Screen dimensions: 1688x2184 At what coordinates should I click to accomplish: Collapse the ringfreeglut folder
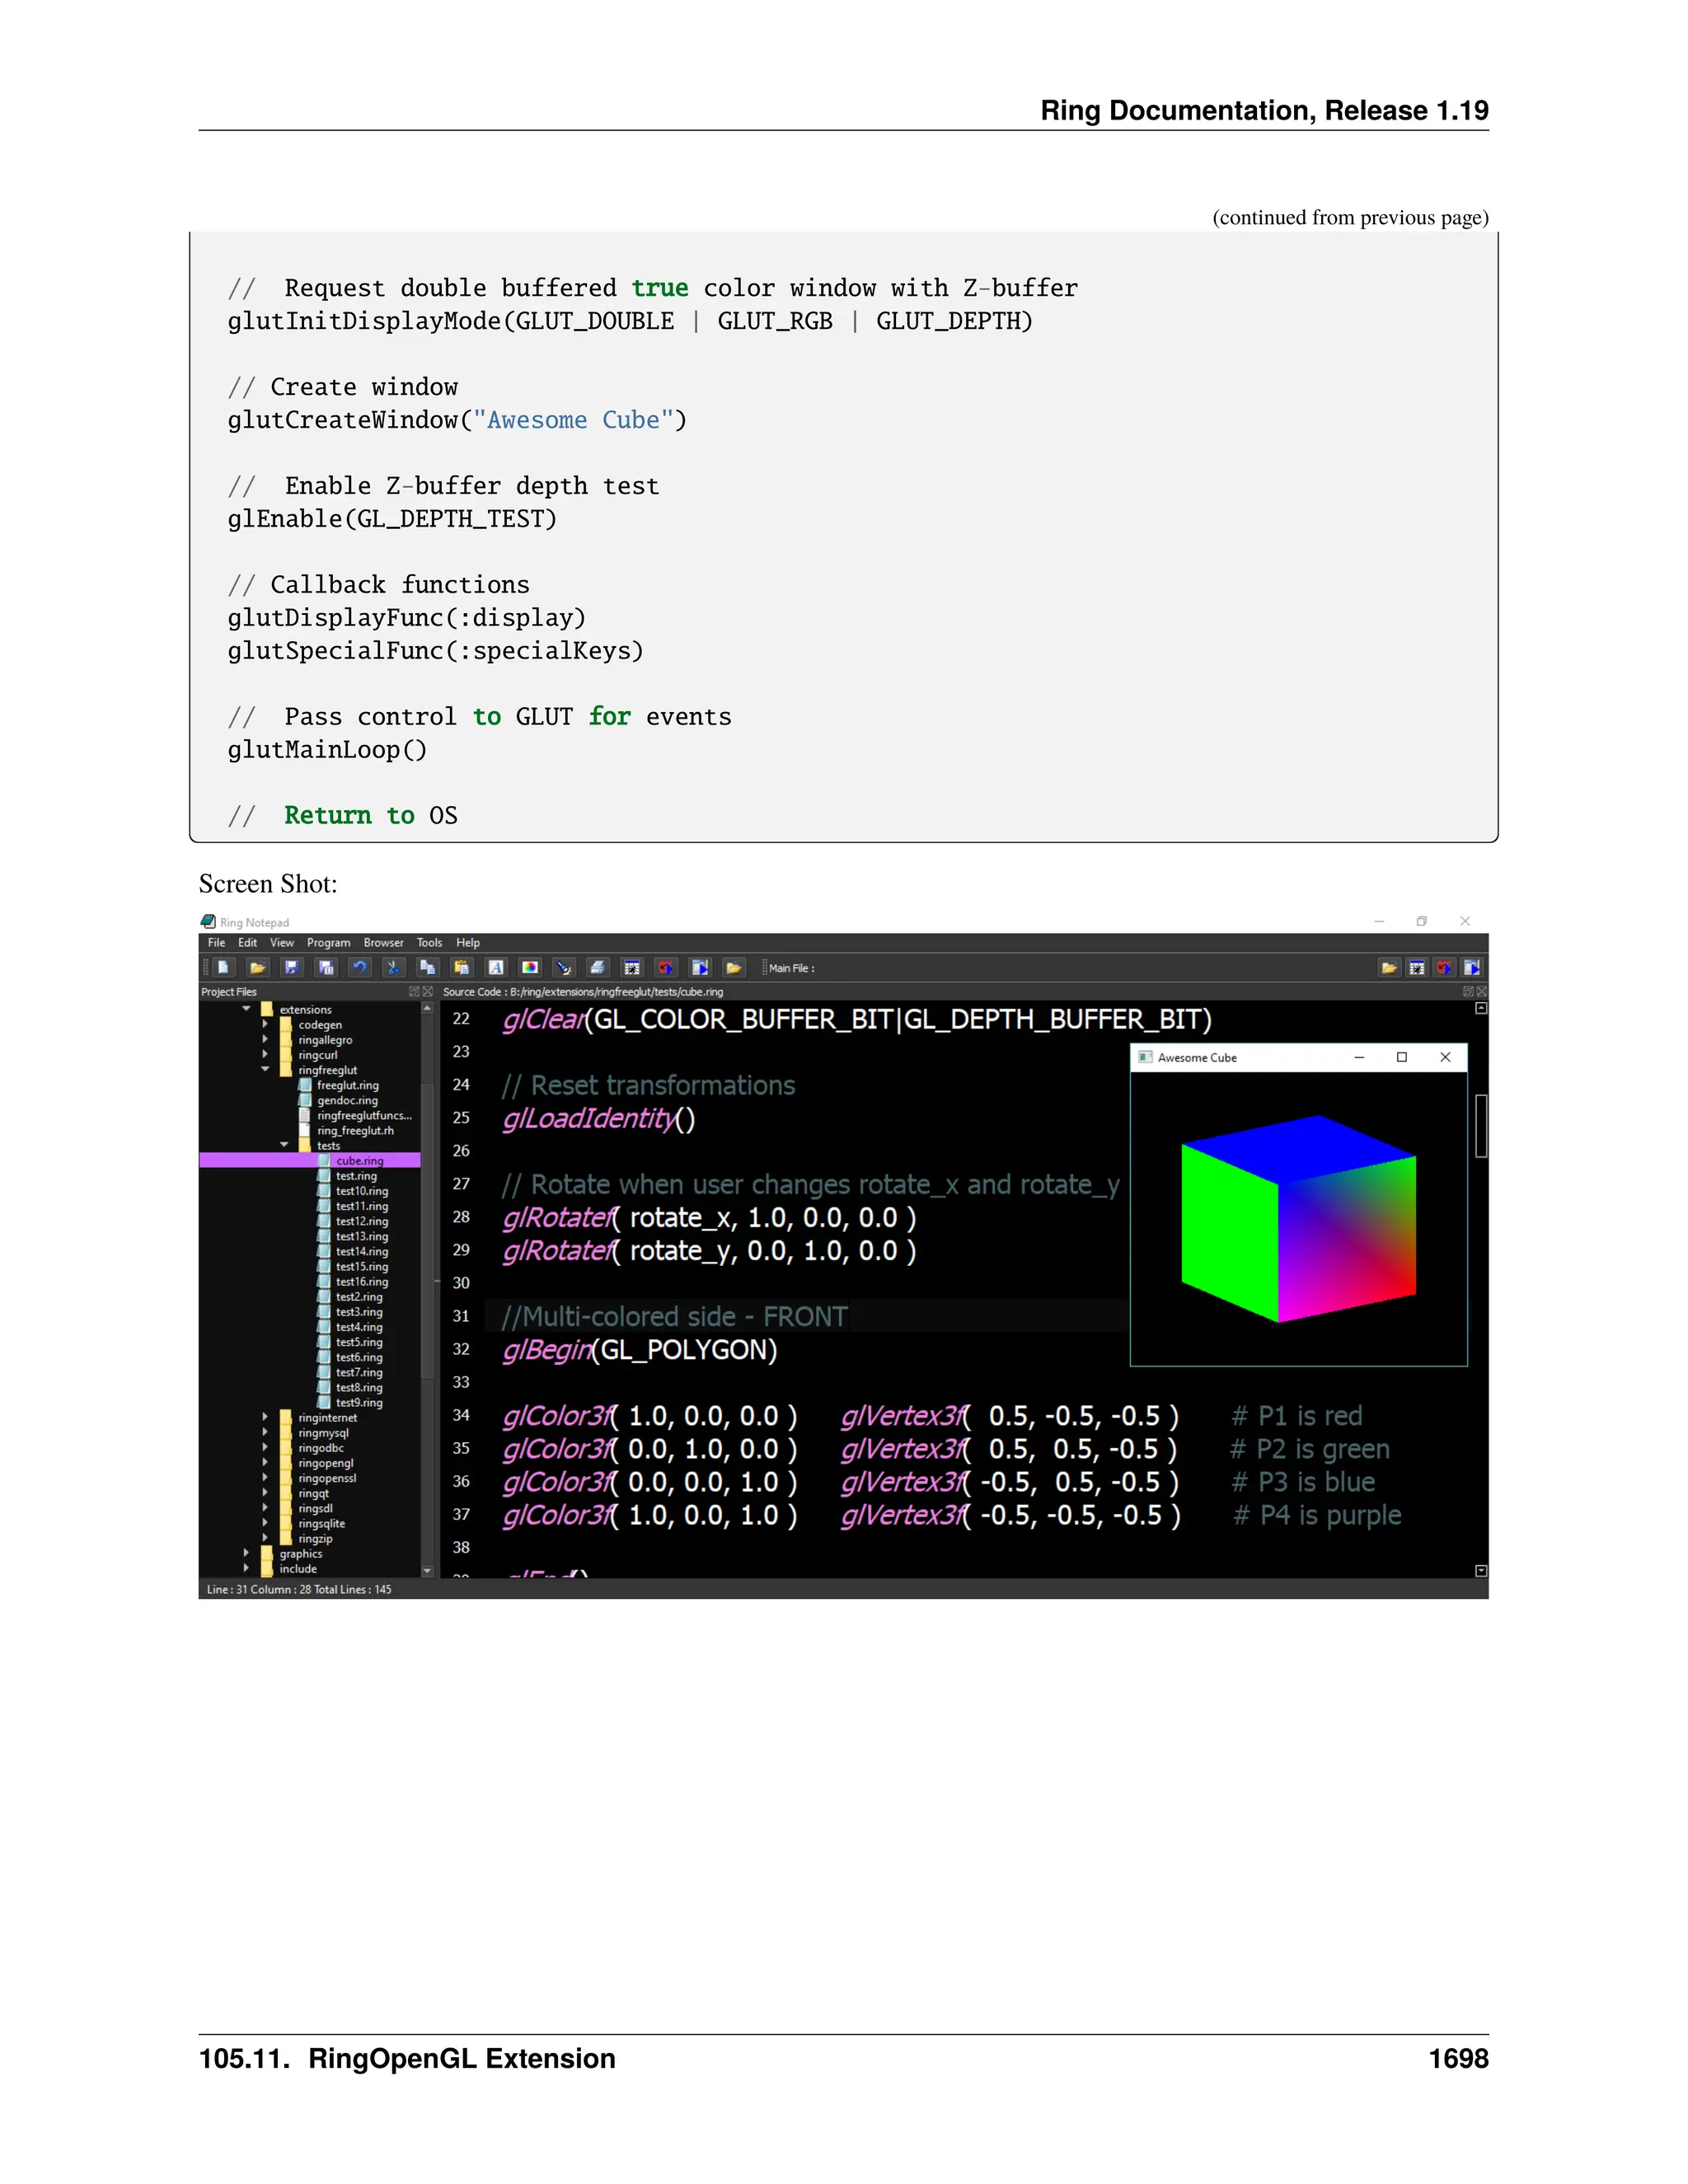click(265, 1069)
